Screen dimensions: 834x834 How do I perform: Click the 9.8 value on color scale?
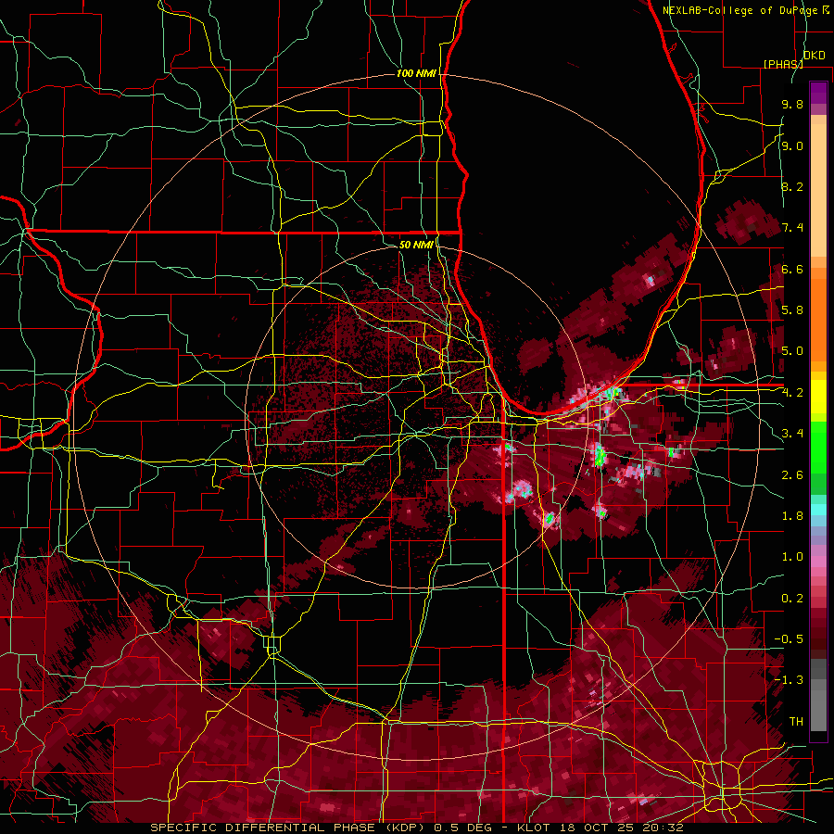tap(792, 104)
